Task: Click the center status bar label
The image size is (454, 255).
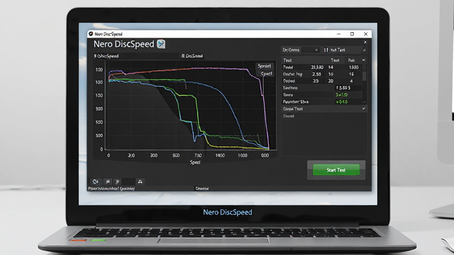Action: click(202, 189)
